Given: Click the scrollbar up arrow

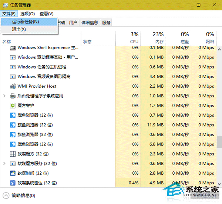Looking at the screenshot, I should click(219, 50).
